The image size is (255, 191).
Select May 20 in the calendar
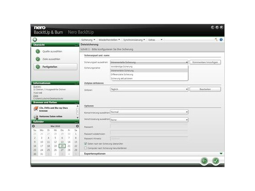(x=62, y=146)
